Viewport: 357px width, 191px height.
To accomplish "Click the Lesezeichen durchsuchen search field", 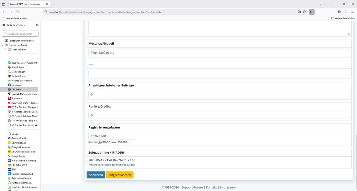I will [20, 34].
